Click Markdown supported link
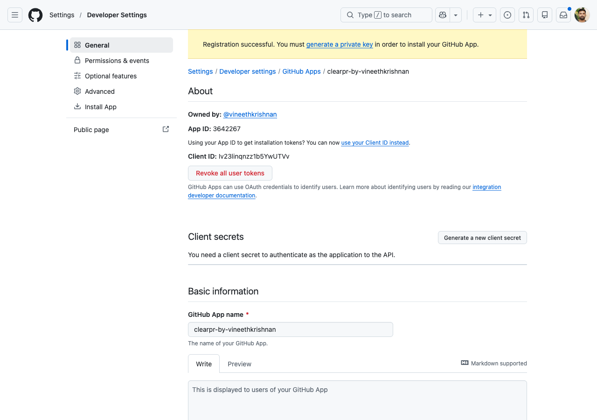The width and height of the screenshot is (597, 420). (494, 363)
